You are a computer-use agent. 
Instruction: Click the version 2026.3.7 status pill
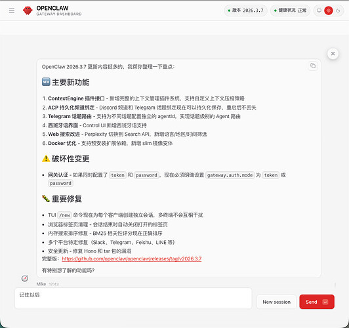(245, 10)
